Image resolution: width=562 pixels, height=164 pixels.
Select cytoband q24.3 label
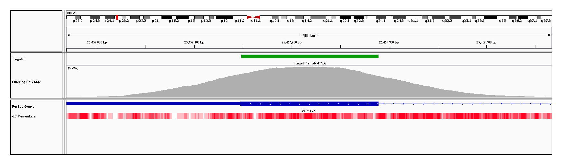(x=399, y=21)
